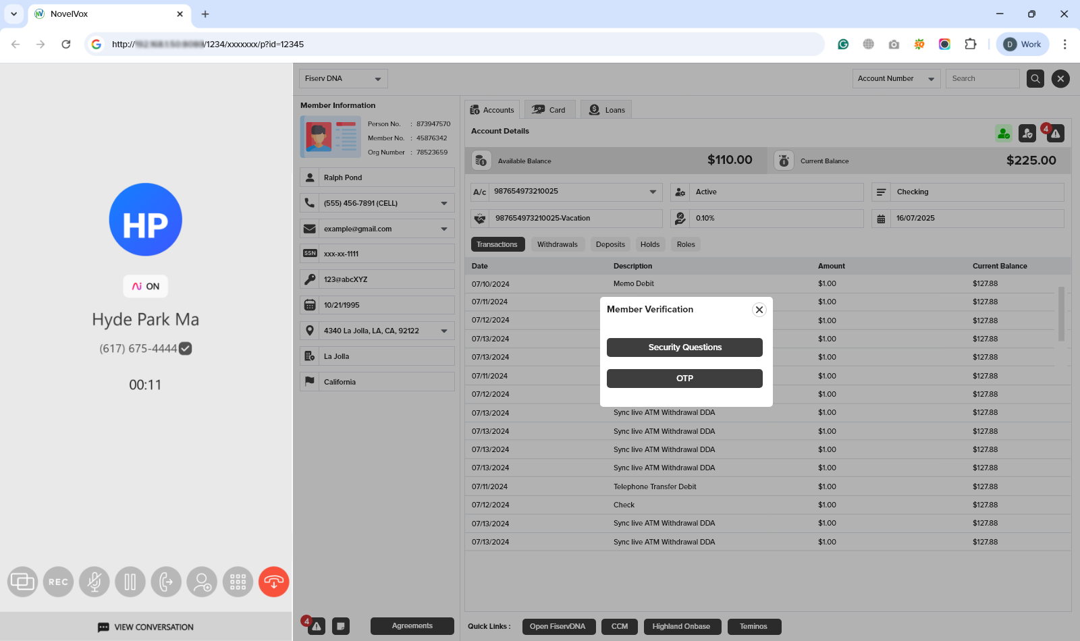The height and width of the screenshot is (641, 1080).
Task: Click the Agreements button
Action: (x=412, y=626)
